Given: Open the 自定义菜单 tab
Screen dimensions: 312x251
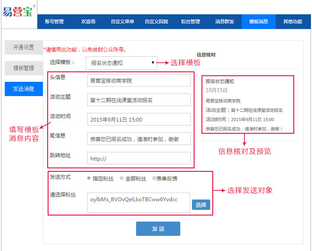Looking at the screenshot, I should tap(122, 22).
